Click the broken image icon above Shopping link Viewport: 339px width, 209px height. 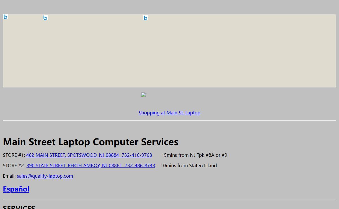(144, 95)
